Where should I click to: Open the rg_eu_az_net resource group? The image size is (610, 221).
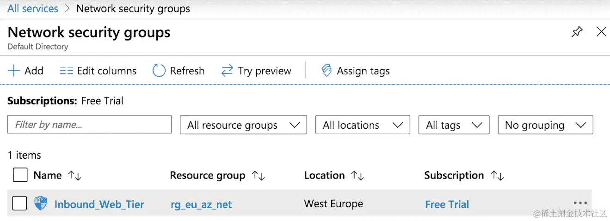click(201, 204)
